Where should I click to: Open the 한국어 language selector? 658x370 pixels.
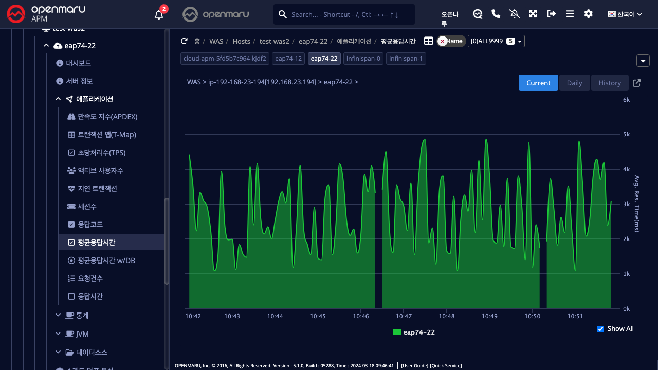[625, 14]
